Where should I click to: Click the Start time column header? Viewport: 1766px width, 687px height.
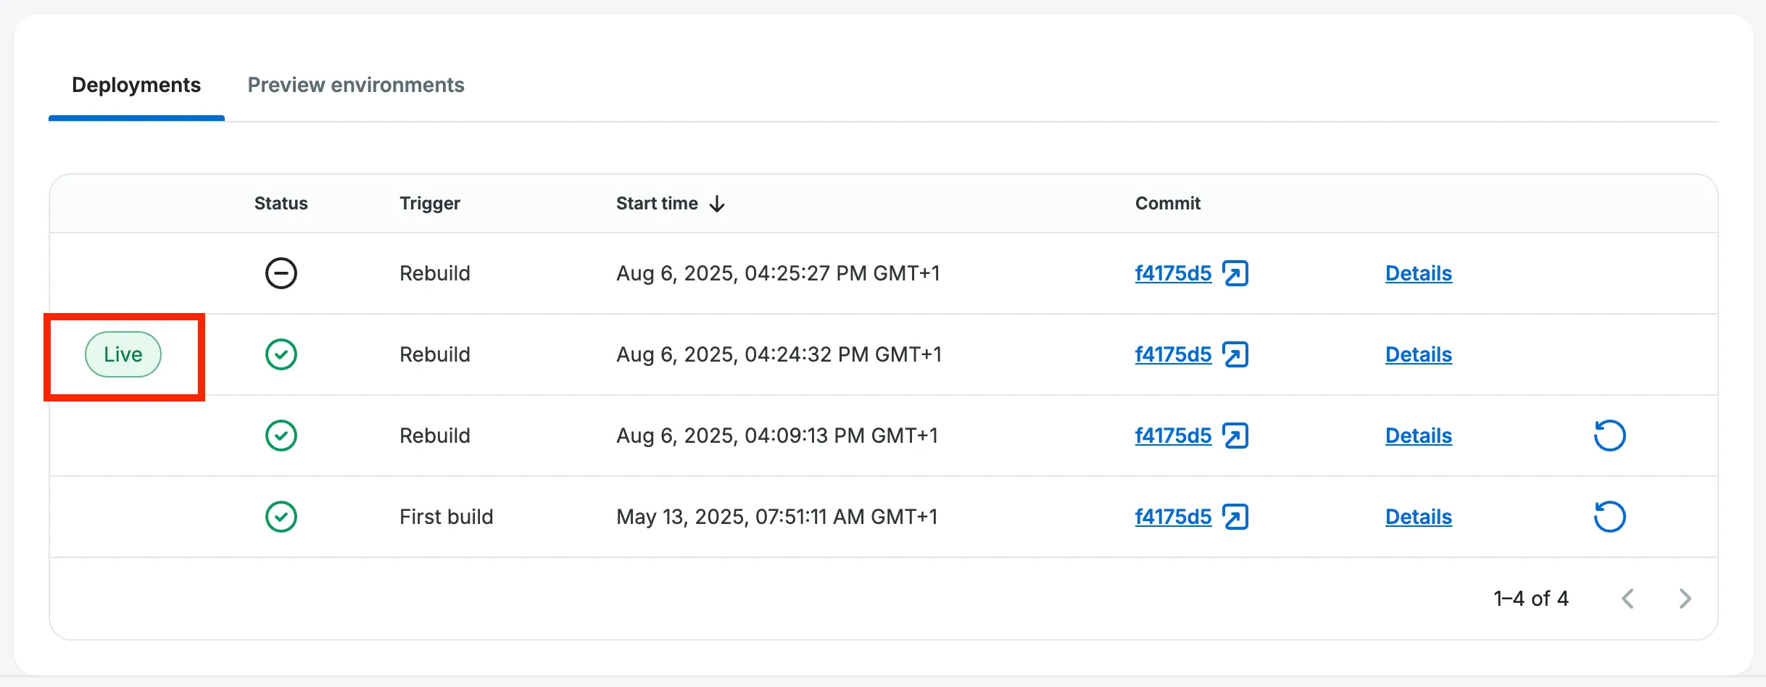(x=657, y=204)
